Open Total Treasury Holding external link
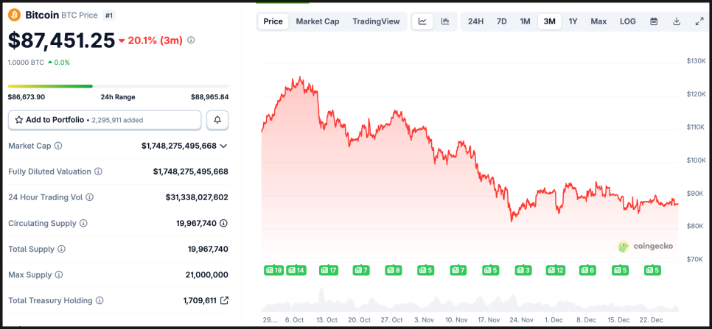The image size is (712, 329). [224, 300]
